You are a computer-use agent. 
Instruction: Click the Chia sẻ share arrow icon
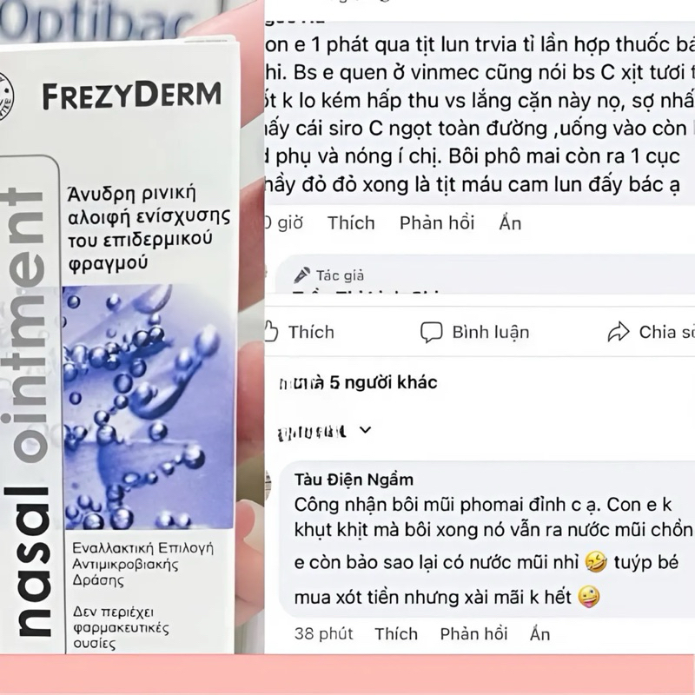619,332
